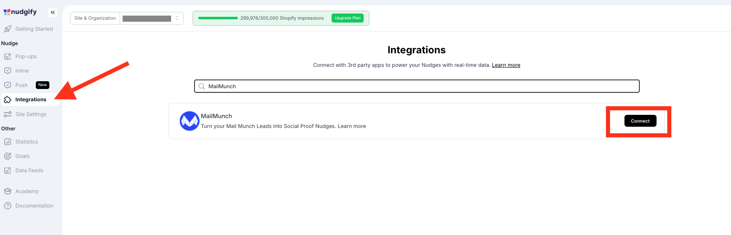Click the search magnifier icon
This screenshot has width=731, height=235.
[x=202, y=86]
